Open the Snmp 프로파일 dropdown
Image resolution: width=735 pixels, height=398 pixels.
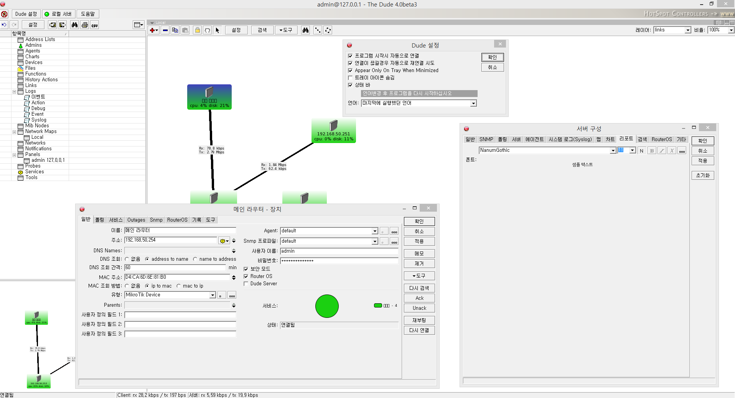pos(375,242)
